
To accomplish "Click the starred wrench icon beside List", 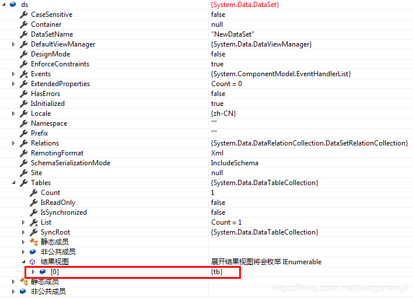I will tap(34, 222).
